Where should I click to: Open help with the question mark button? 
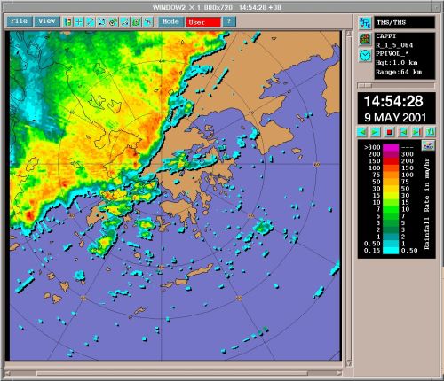pyautogui.click(x=229, y=22)
